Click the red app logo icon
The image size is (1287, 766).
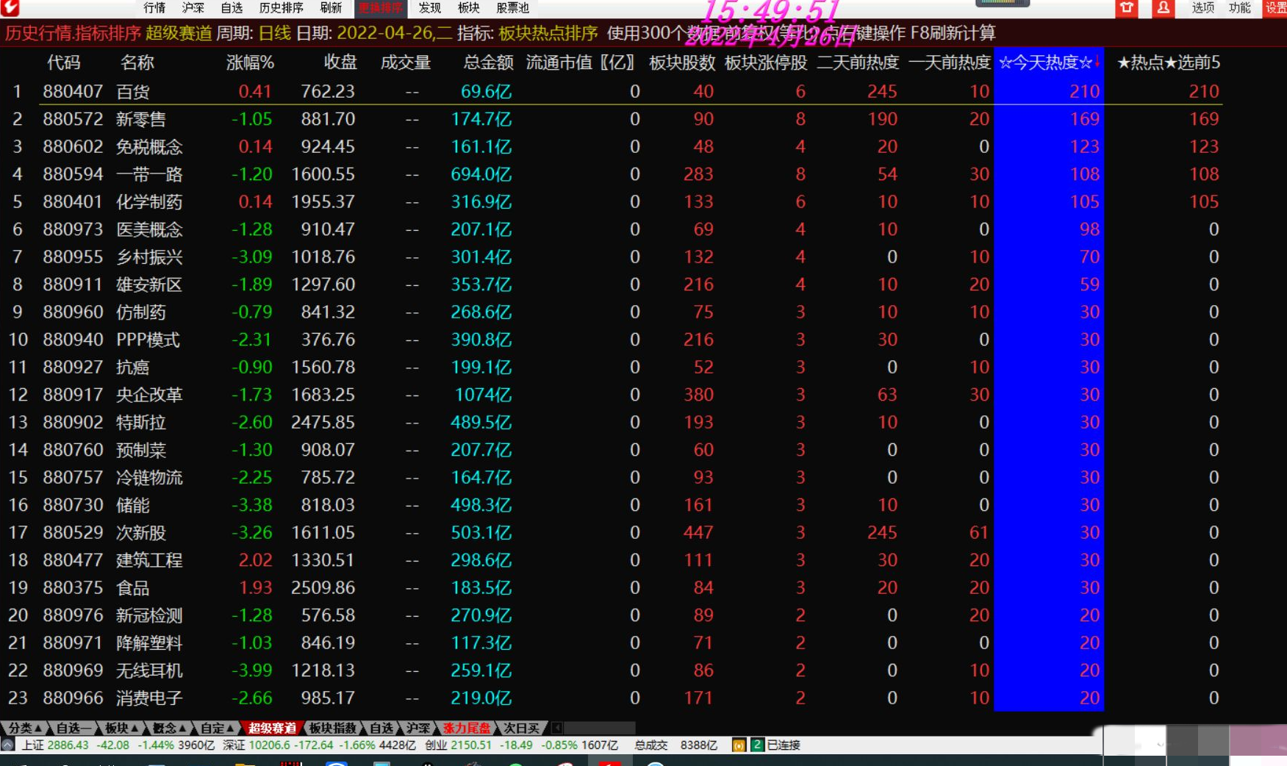(10, 7)
